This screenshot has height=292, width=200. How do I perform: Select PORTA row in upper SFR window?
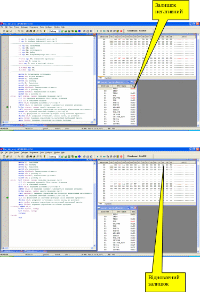pos(117,102)
